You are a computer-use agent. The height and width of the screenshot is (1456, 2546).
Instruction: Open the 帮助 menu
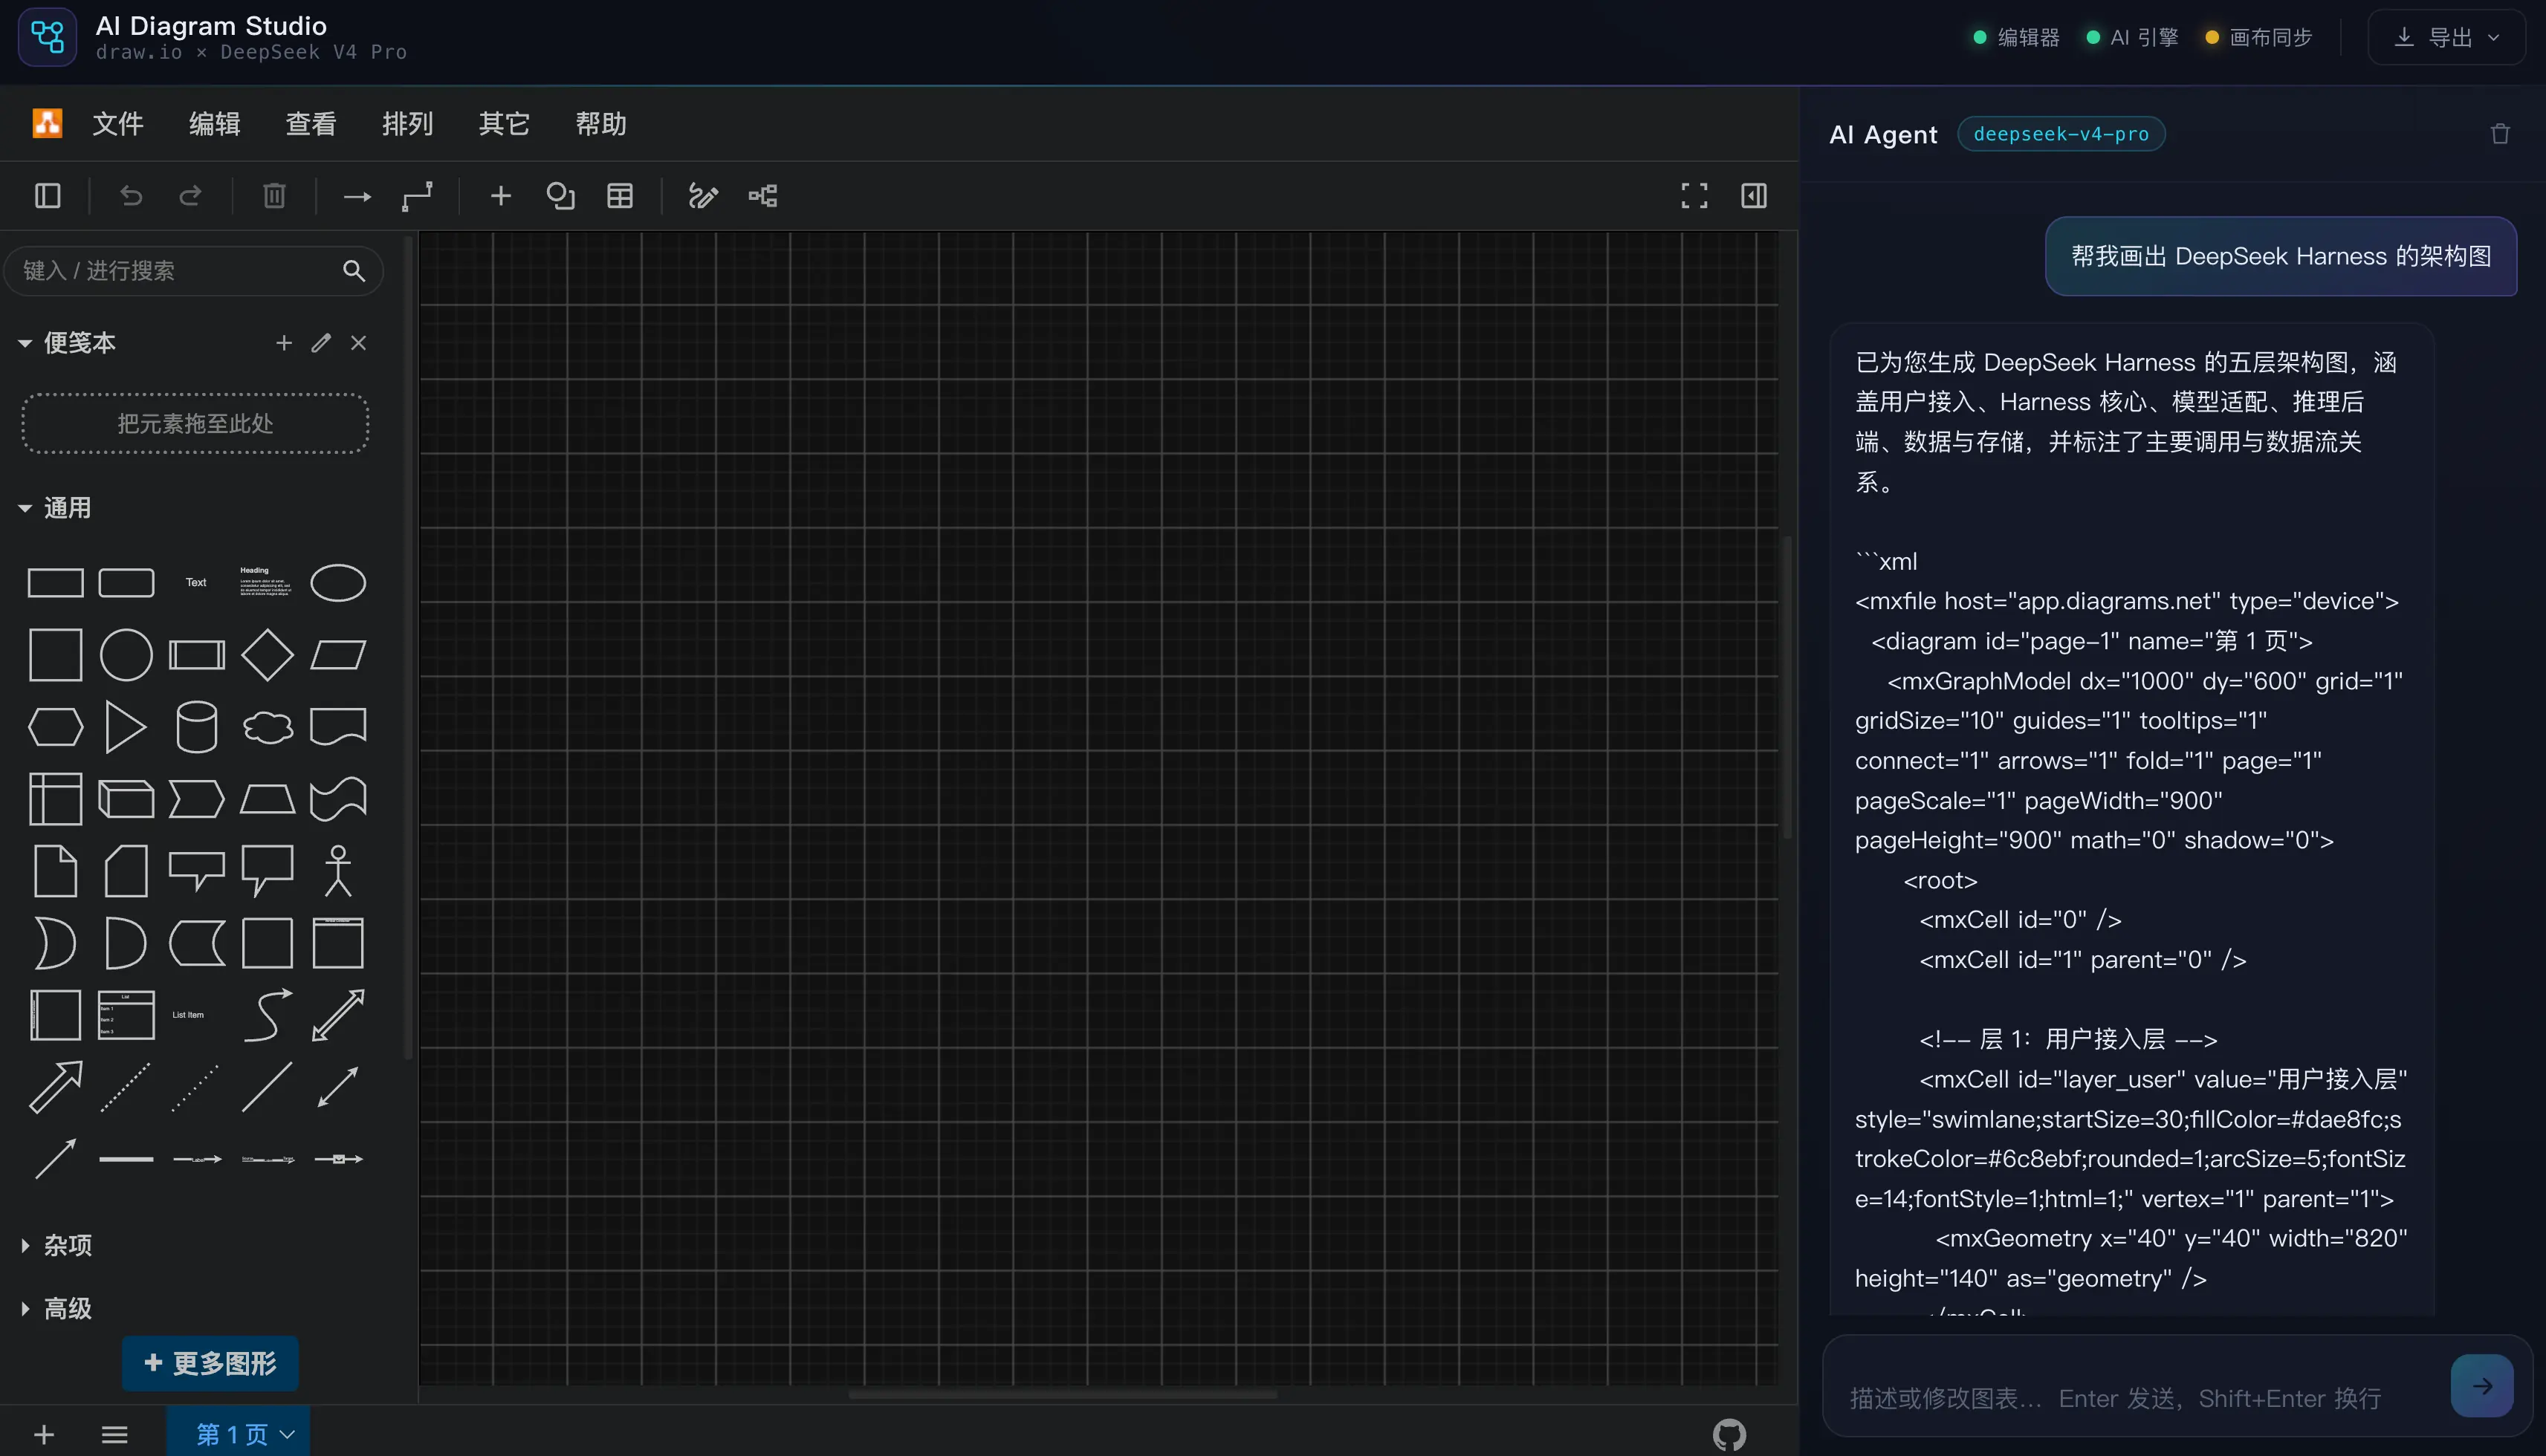coord(600,124)
